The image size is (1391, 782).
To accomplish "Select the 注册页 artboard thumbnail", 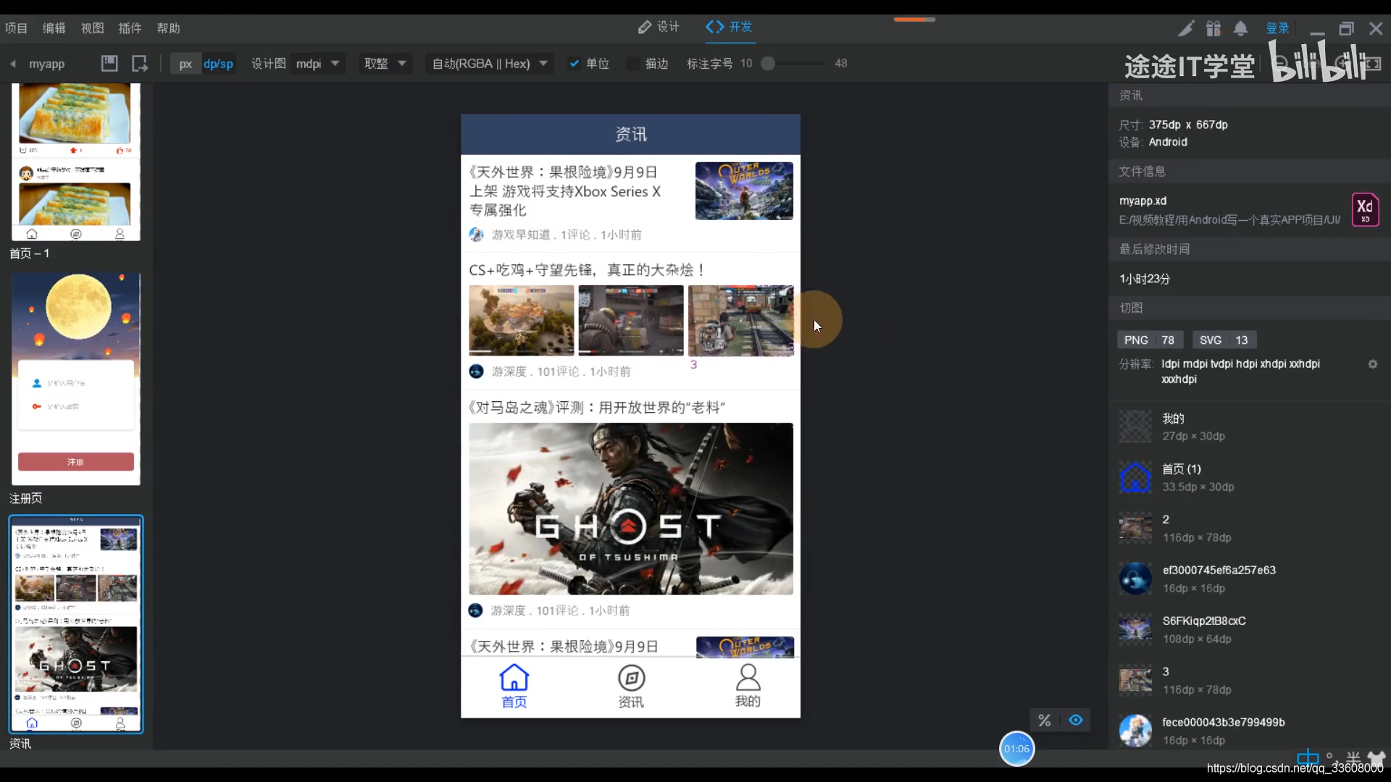I will pyautogui.click(x=76, y=379).
